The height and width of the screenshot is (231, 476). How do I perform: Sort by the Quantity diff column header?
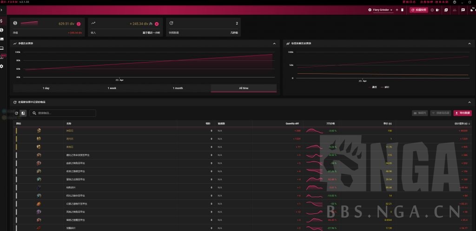pyautogui.click(x=291, y=124)
